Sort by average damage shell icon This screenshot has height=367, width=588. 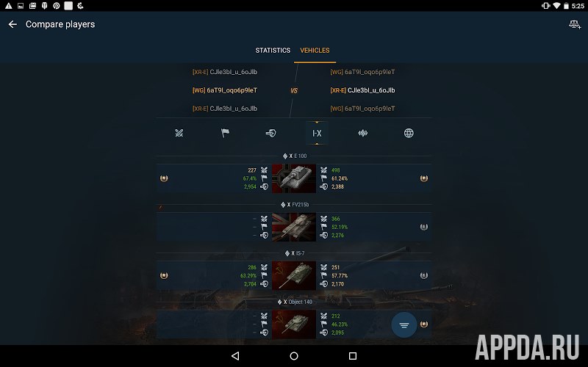tap(270, 133)
